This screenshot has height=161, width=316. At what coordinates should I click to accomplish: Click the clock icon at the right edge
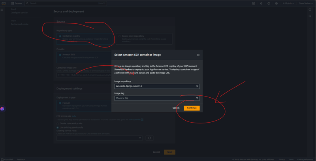[310, 16]
